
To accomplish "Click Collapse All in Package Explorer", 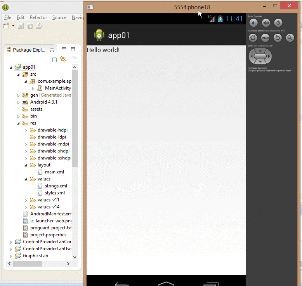I will 54,59.
